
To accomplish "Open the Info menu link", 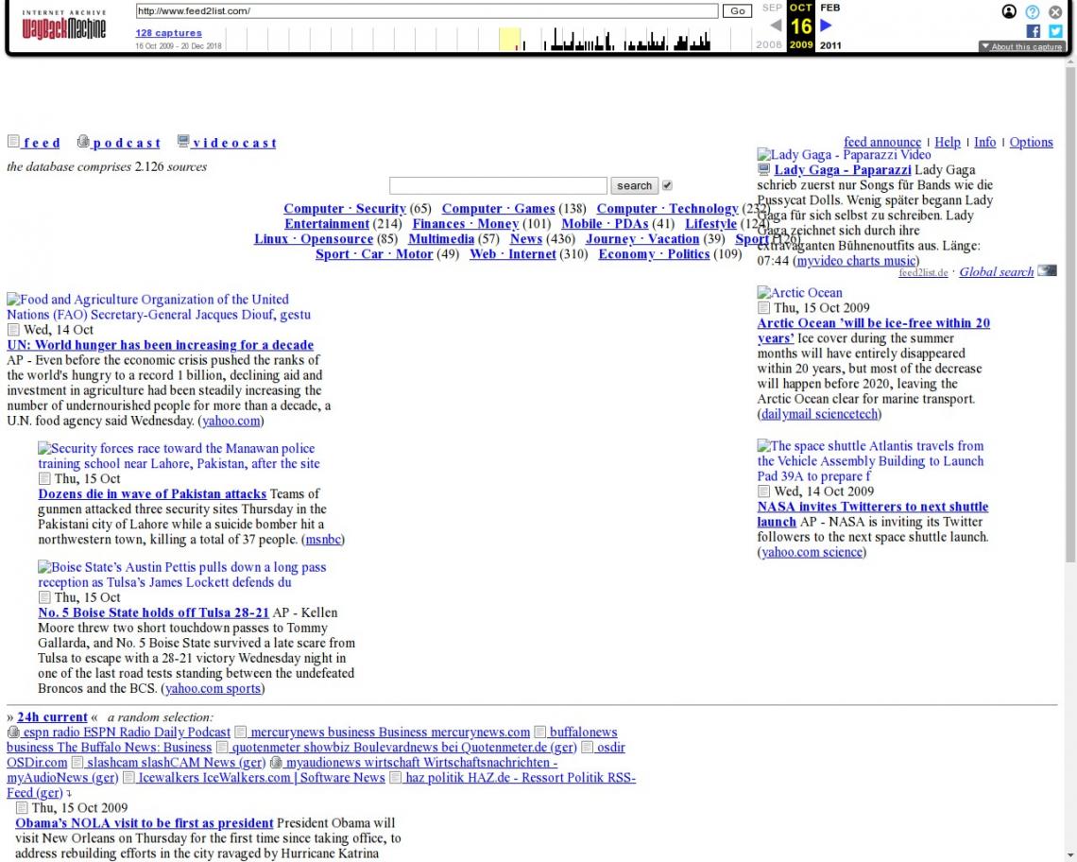I will [x=984, y=142].
